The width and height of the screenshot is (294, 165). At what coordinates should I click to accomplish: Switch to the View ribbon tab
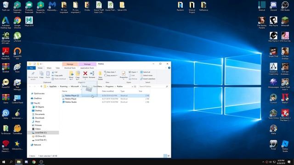coord(57,68)
